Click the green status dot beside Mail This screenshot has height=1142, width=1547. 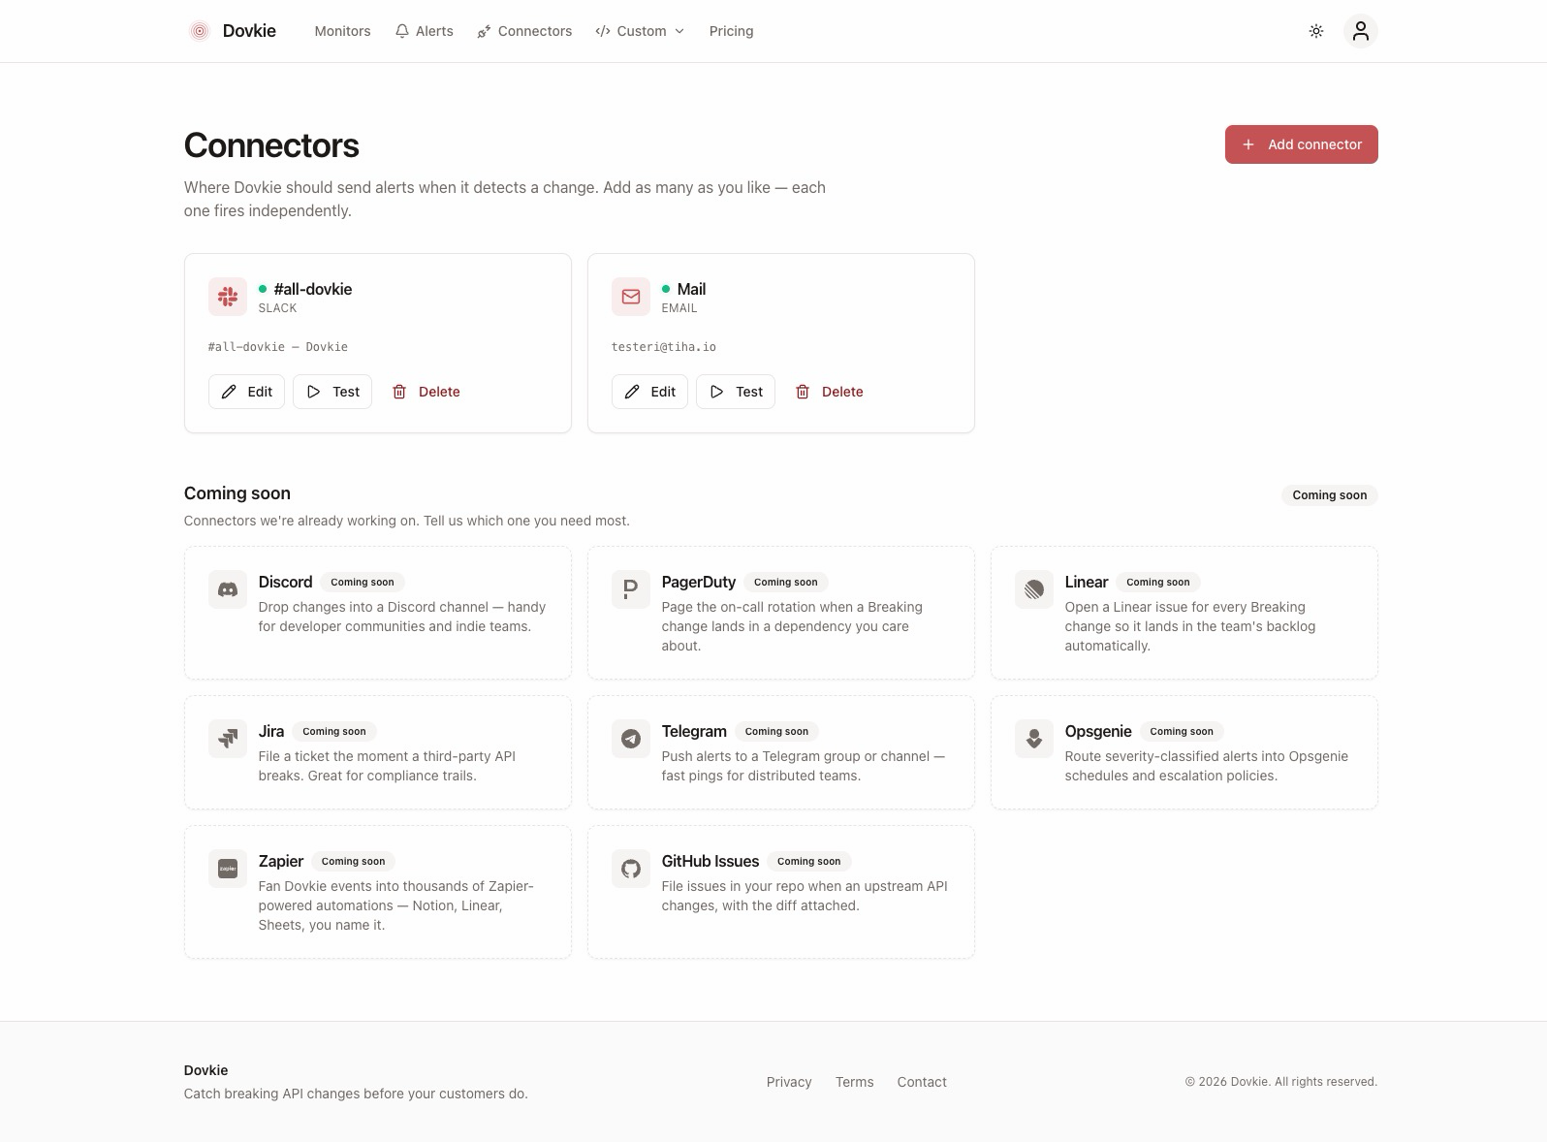click(666, 289)
